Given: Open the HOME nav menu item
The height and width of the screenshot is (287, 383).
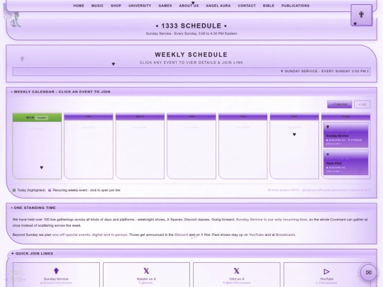Looking at the screenshot, I should point(79,6).
